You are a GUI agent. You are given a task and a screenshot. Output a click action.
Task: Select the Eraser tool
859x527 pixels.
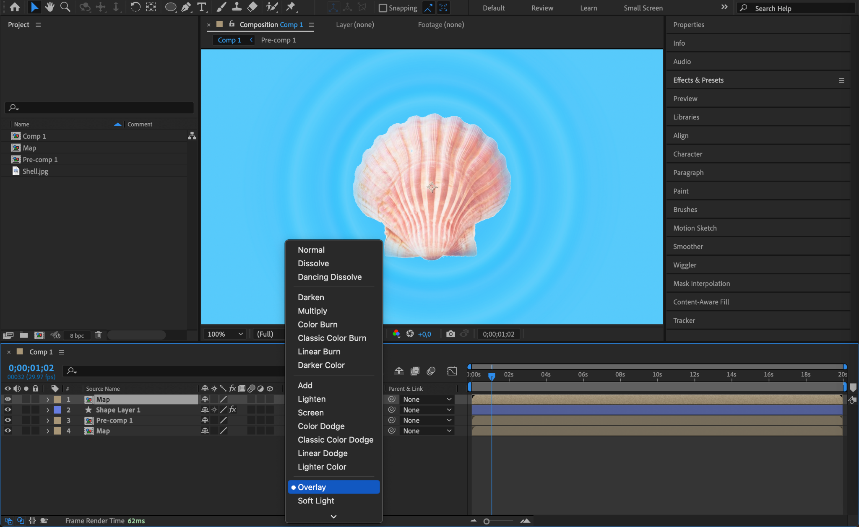point(252,7)
